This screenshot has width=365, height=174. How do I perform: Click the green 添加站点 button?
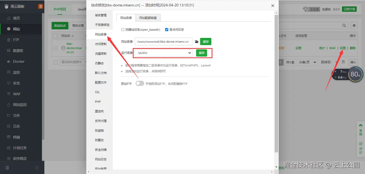click(60, 26)
